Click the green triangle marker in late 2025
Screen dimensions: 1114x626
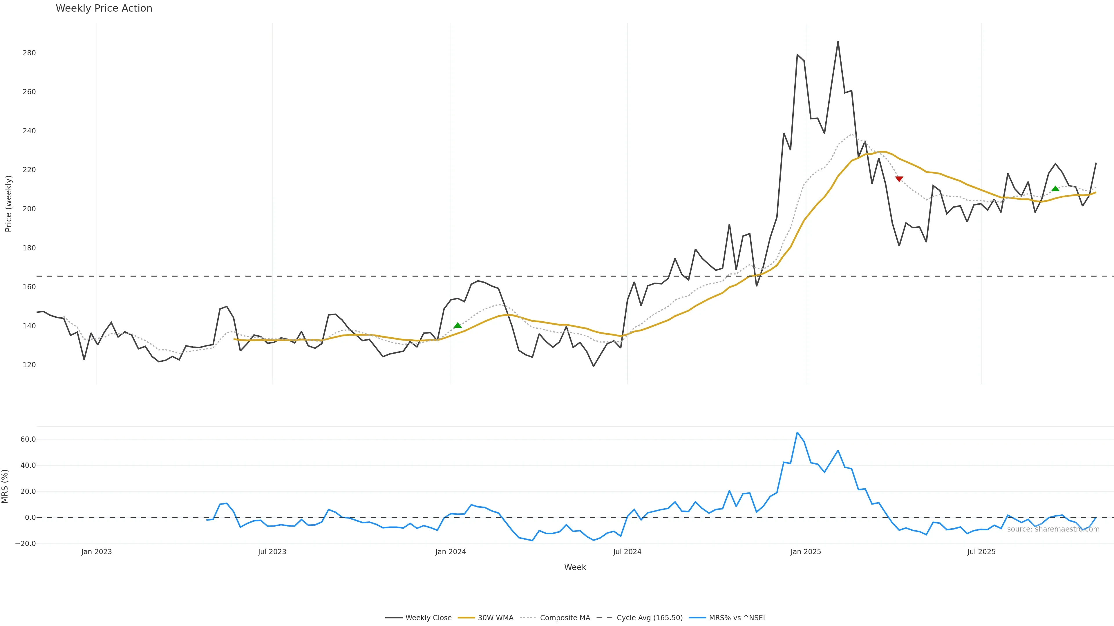click(x=1055, y=188)
